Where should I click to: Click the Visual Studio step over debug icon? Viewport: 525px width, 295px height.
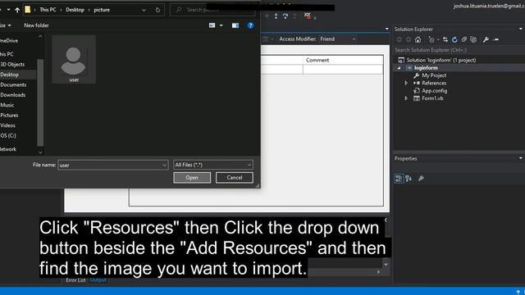tap(285, 16)
